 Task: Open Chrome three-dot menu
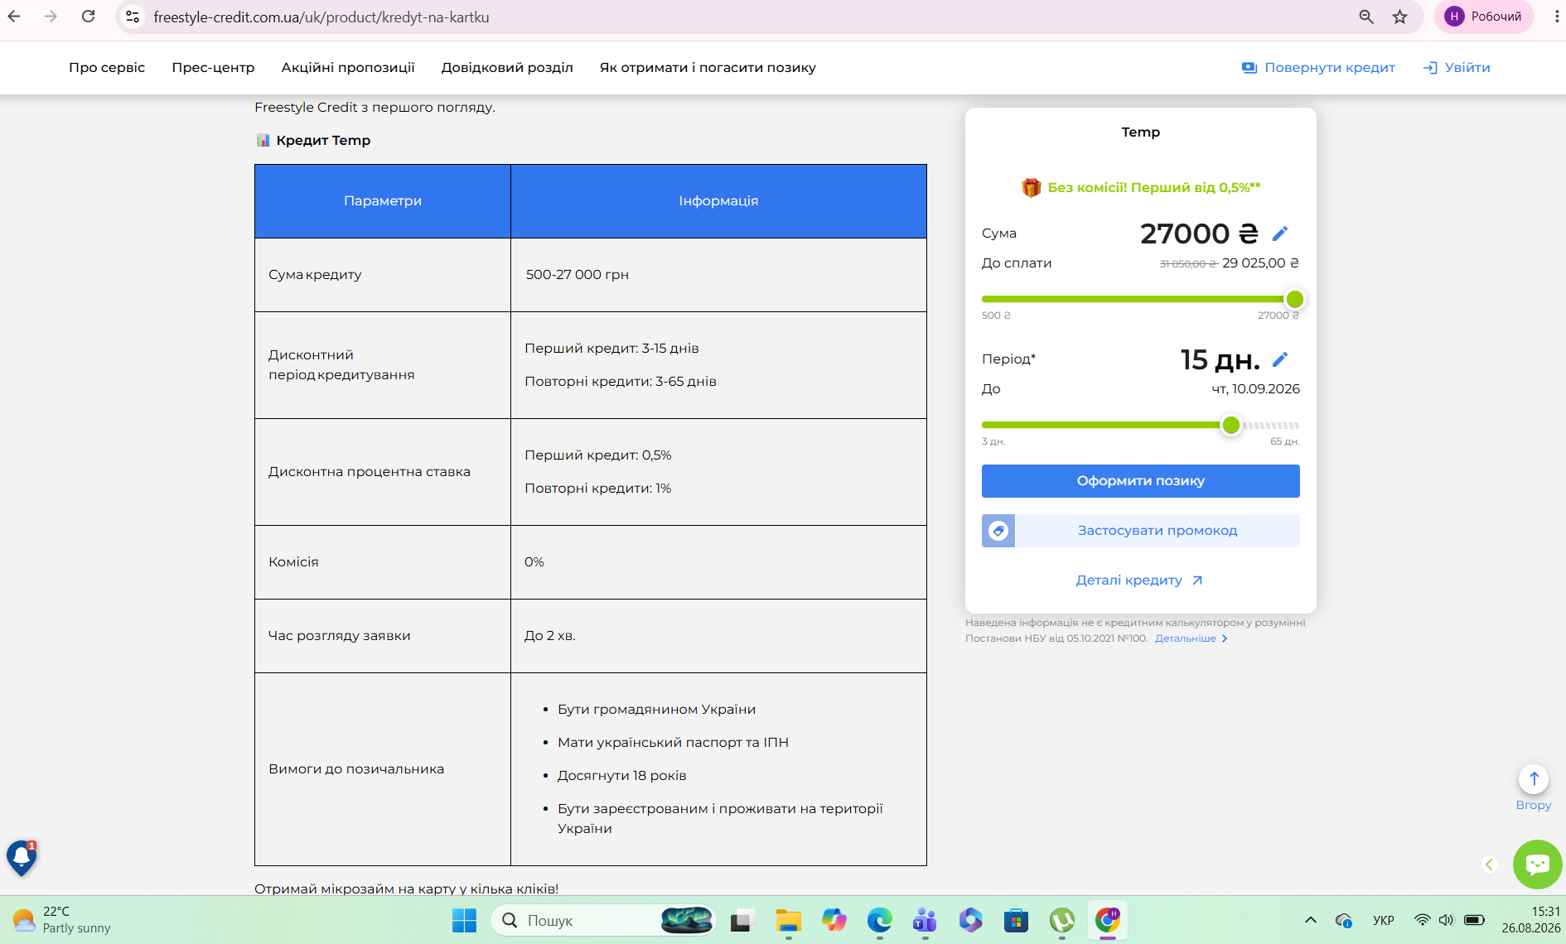(1557, 17)
